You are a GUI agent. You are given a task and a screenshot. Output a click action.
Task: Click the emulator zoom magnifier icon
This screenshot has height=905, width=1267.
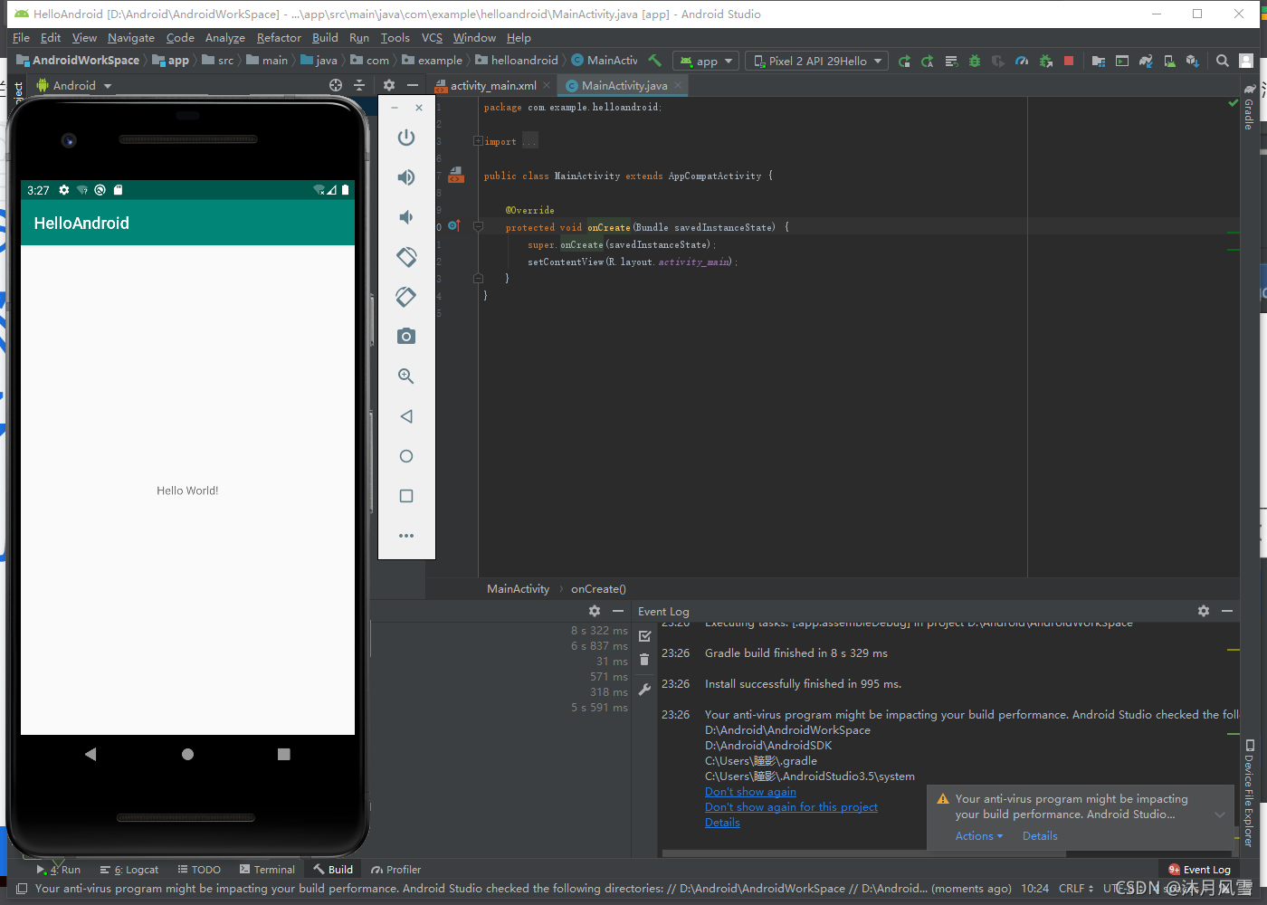tap(406, 376)
